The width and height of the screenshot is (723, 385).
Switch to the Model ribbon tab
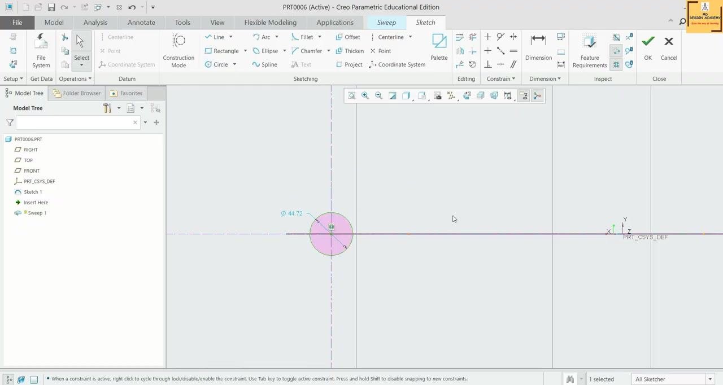(x=54, y=23)
